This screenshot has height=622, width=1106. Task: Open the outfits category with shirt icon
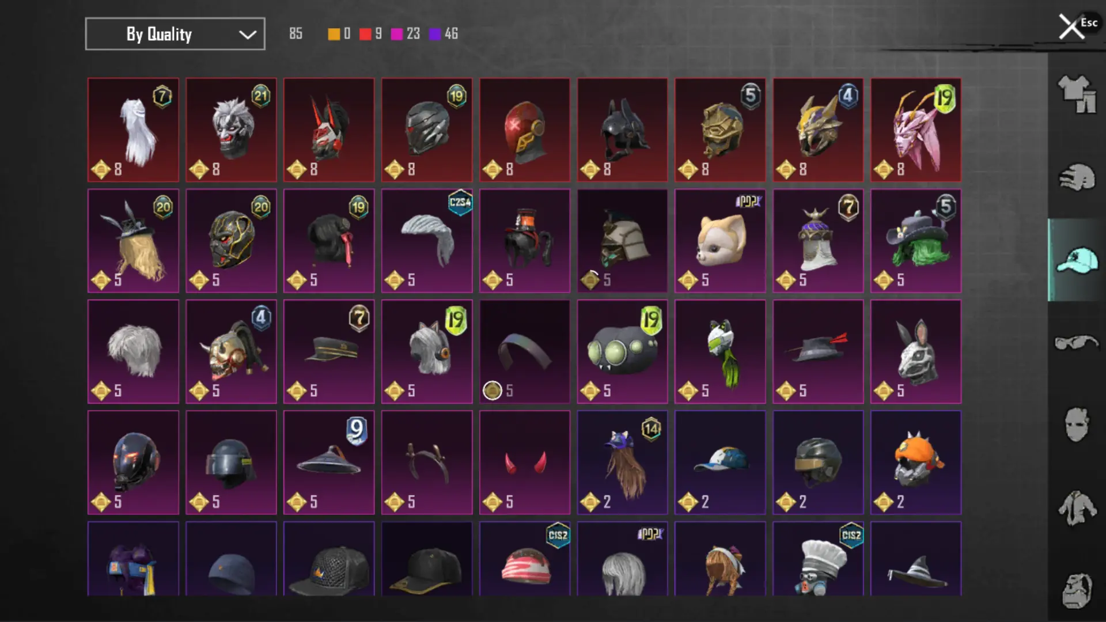1077,94
